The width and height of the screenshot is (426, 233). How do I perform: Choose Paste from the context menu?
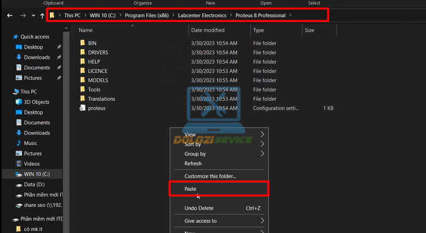191,189
